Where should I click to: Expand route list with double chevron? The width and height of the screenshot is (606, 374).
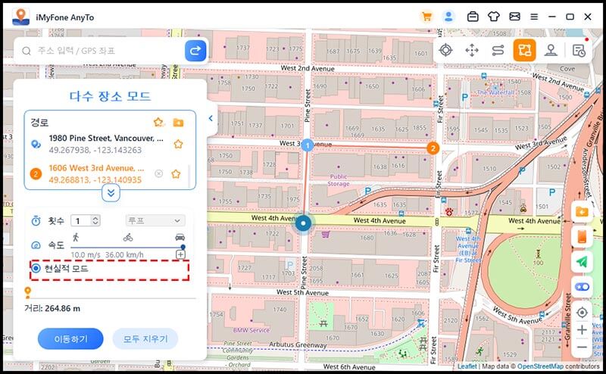click(111, 192)
